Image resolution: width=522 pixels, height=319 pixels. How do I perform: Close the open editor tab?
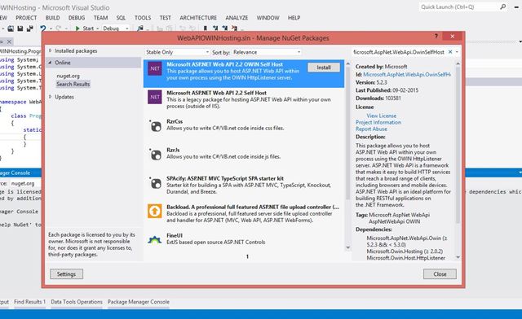tap(9, 42)
